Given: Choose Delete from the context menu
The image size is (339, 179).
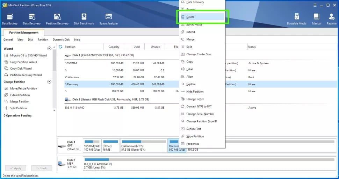Looking at the screenshot, I should [x=202, y=17].
